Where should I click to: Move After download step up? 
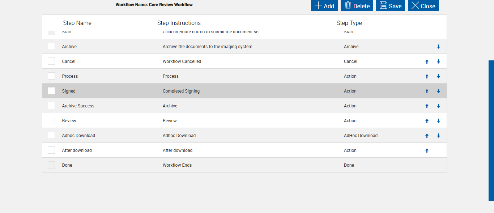tap(427, 150)
